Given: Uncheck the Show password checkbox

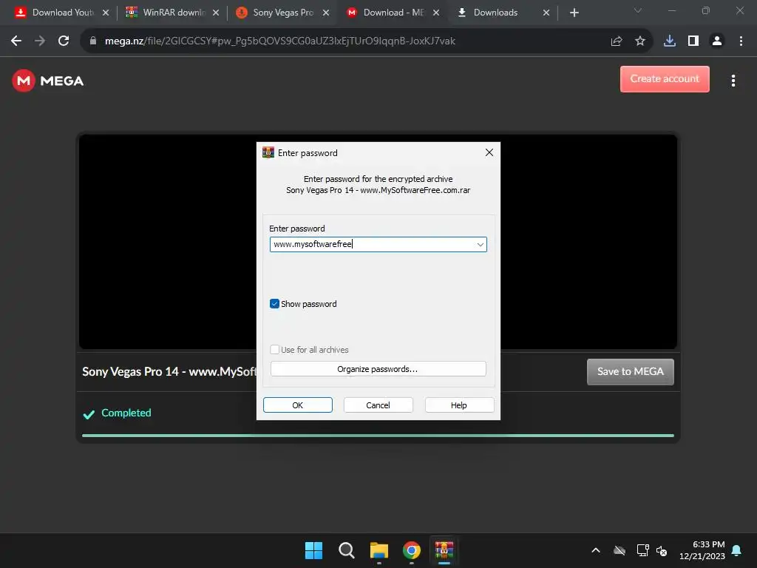Looking at the screenshot, I should [x=274, y=304].
